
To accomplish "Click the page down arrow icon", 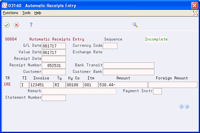I will point(187,107).
